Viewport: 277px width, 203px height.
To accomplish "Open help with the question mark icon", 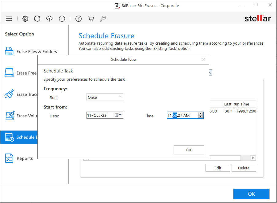I will (79, 19).
